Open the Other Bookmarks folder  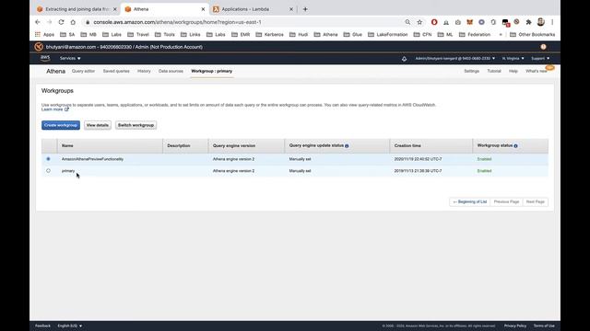coord(533,35)
